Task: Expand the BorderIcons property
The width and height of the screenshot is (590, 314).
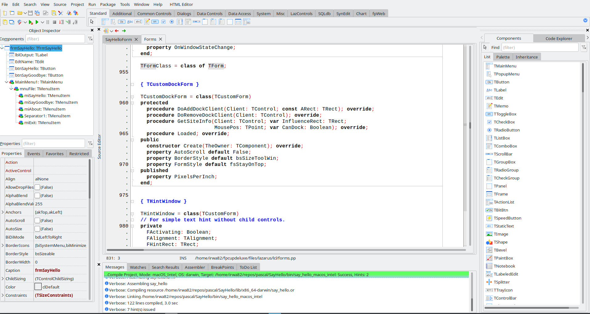Action: tap(2, 245)
